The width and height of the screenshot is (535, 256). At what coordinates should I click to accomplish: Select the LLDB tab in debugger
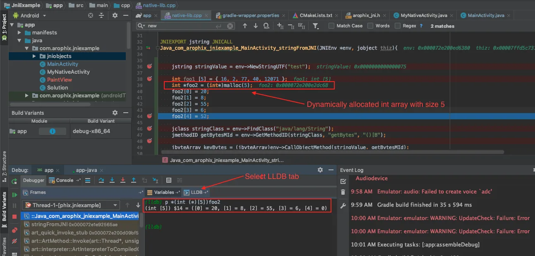196,192
